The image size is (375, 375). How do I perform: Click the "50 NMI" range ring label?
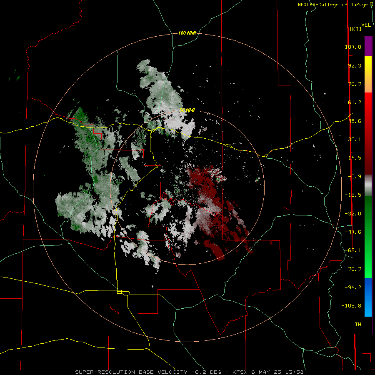pyautogui.click(x=187, y=110)
